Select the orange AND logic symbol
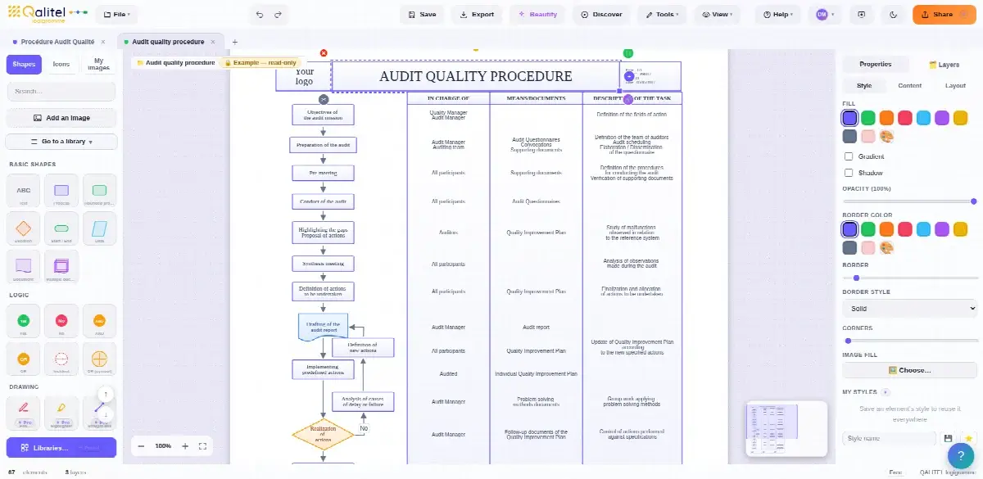 point(99,321)
